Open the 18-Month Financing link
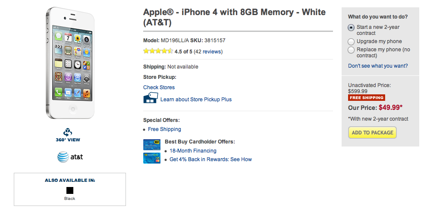This screenshot has width=424, height=212. [x=193, y=151]
